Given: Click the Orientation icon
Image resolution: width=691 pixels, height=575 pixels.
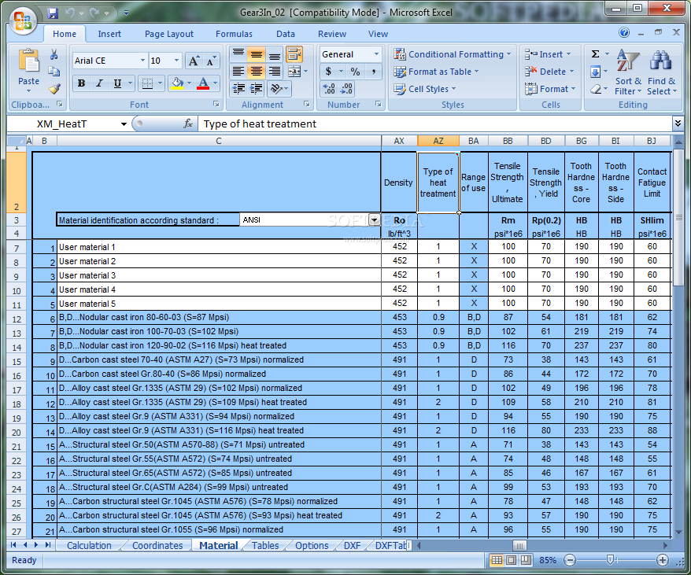Looking at the screenshot, I should pyautogui.click(x=276, y=89).
